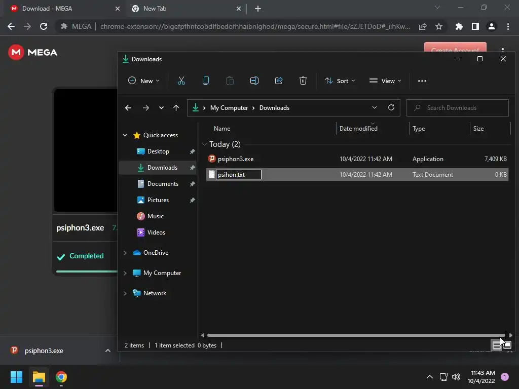Bookmark this page with the star icon
Viewport: 519px width, 389px height.
(439, 26)
